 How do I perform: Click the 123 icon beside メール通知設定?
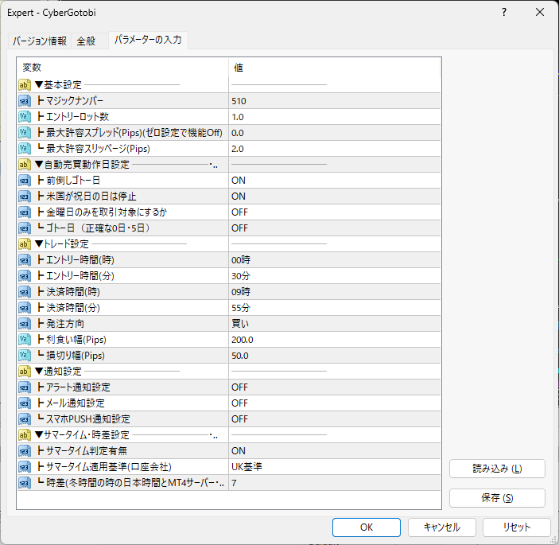click(x=24, y=403)
